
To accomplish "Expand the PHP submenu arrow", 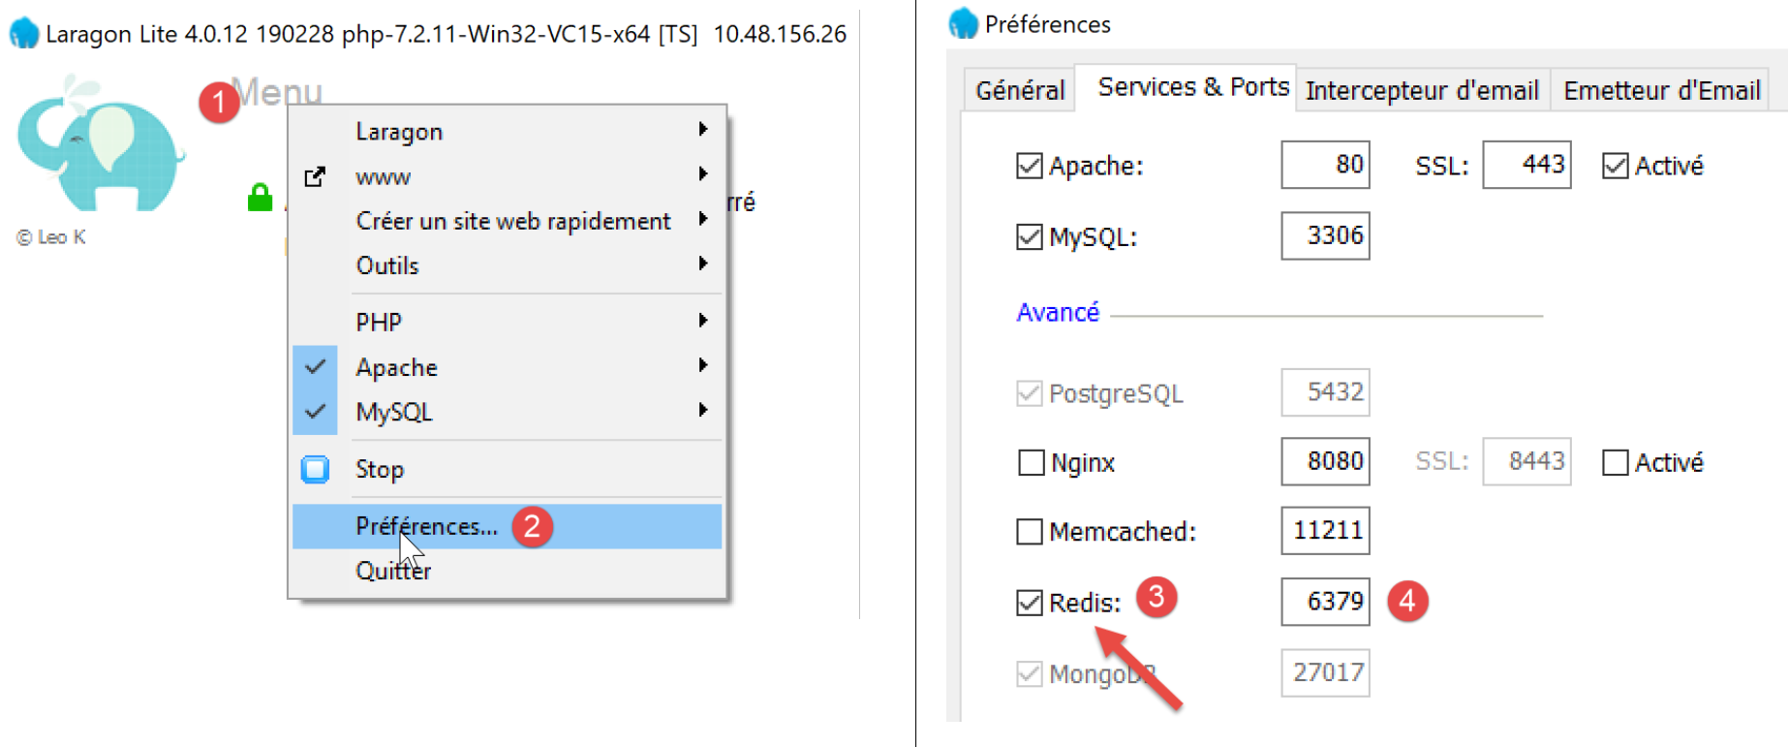I will [703, 321].
